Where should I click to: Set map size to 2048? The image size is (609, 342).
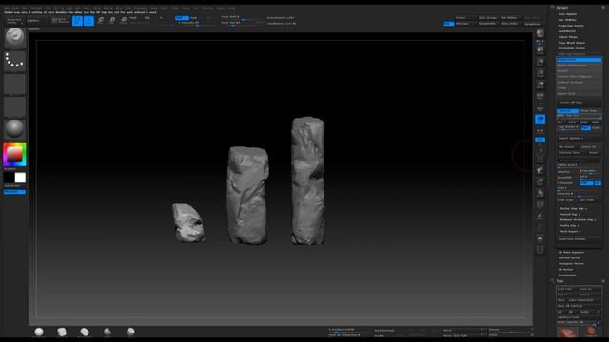point(583,123)
